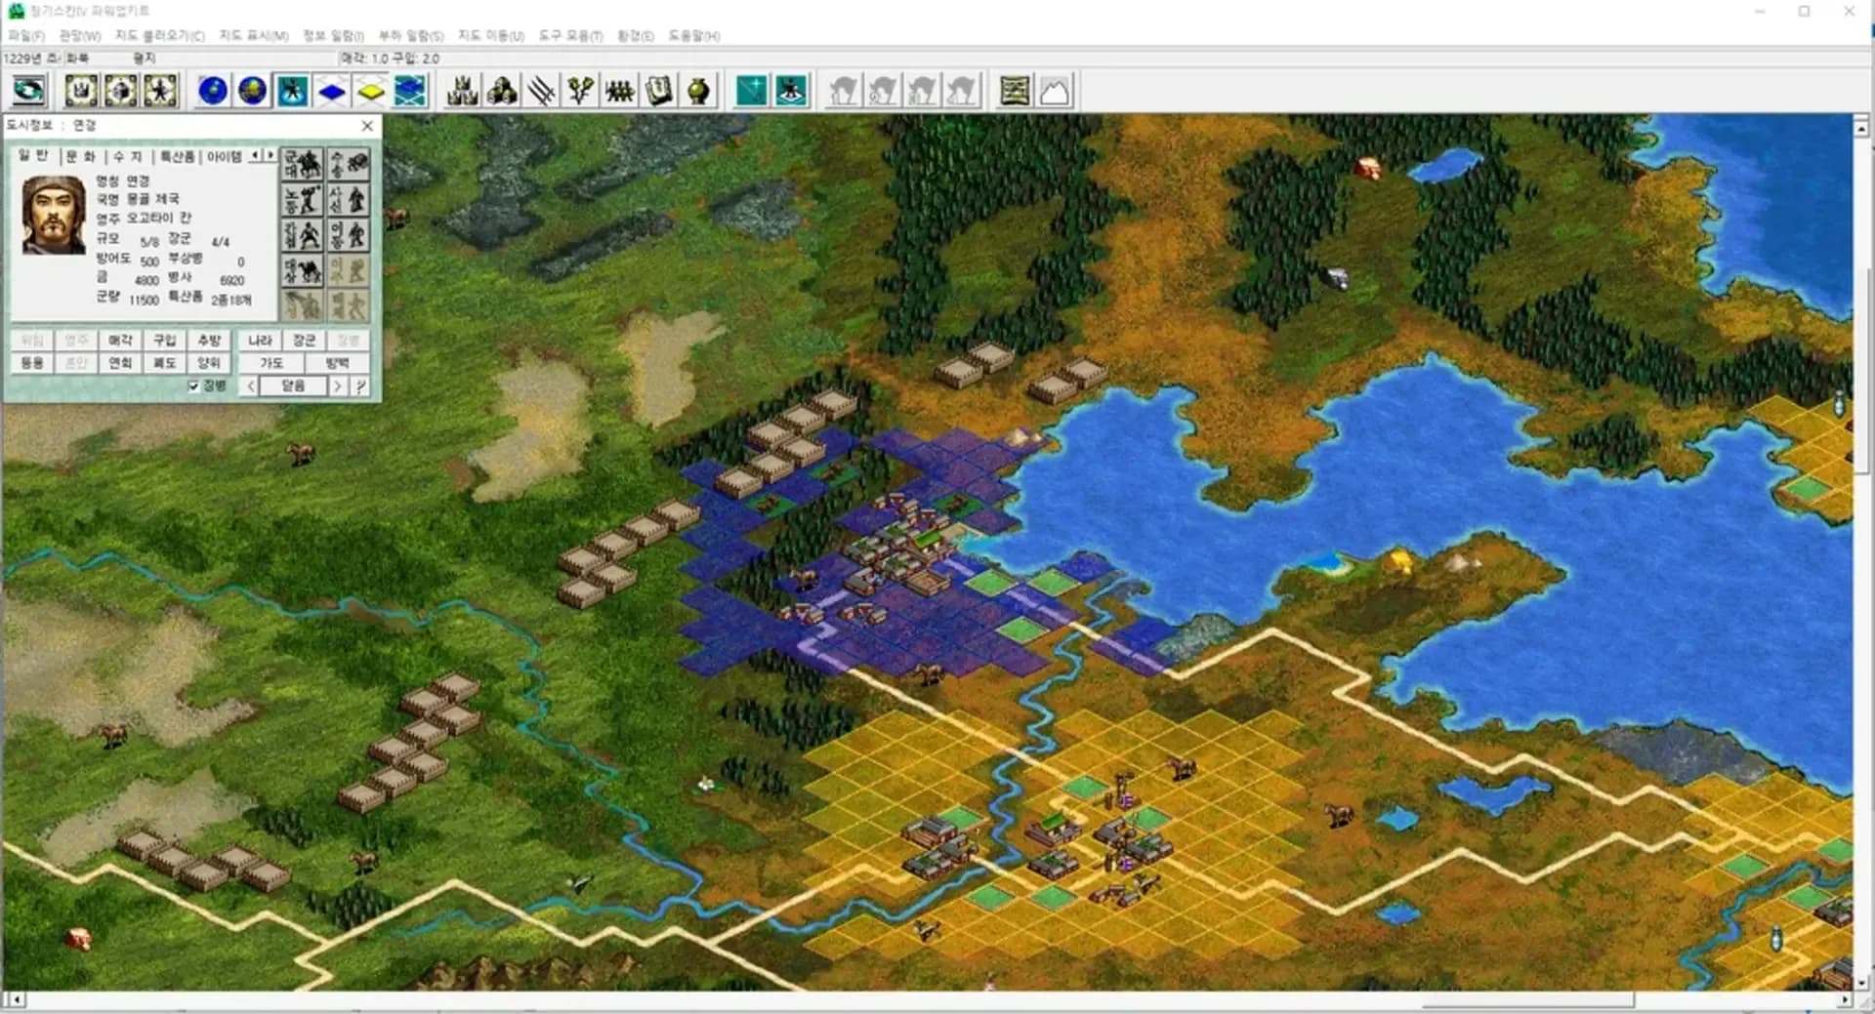Image resolution: width=1875 pixels, height=1014 pixels.
Task: Toggle the 징병 checkbox
Action: click(193, 386)
